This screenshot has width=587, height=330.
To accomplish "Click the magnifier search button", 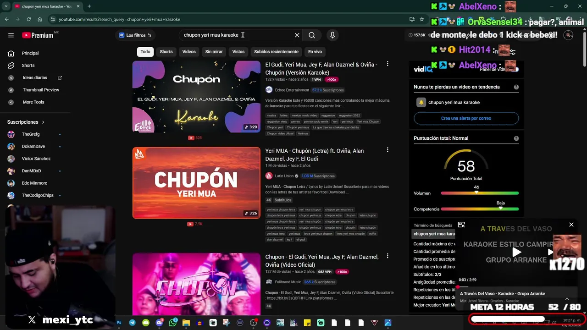I will (312, 35).
